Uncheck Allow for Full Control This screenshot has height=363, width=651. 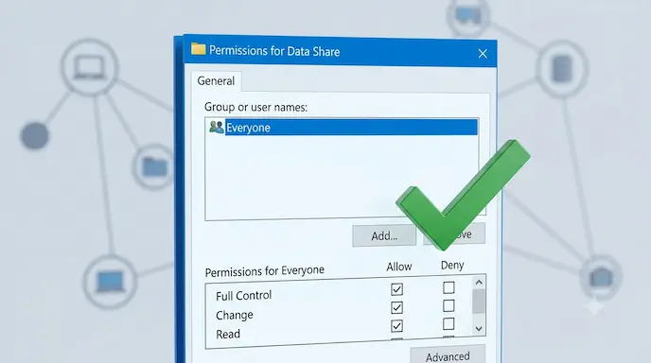(x=396, y=289)
